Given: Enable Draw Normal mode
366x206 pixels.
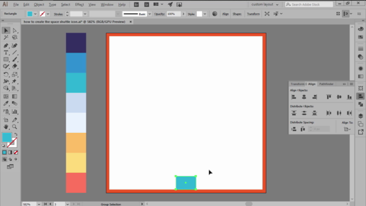Looking at the screenshot, I should click(5, 159).
